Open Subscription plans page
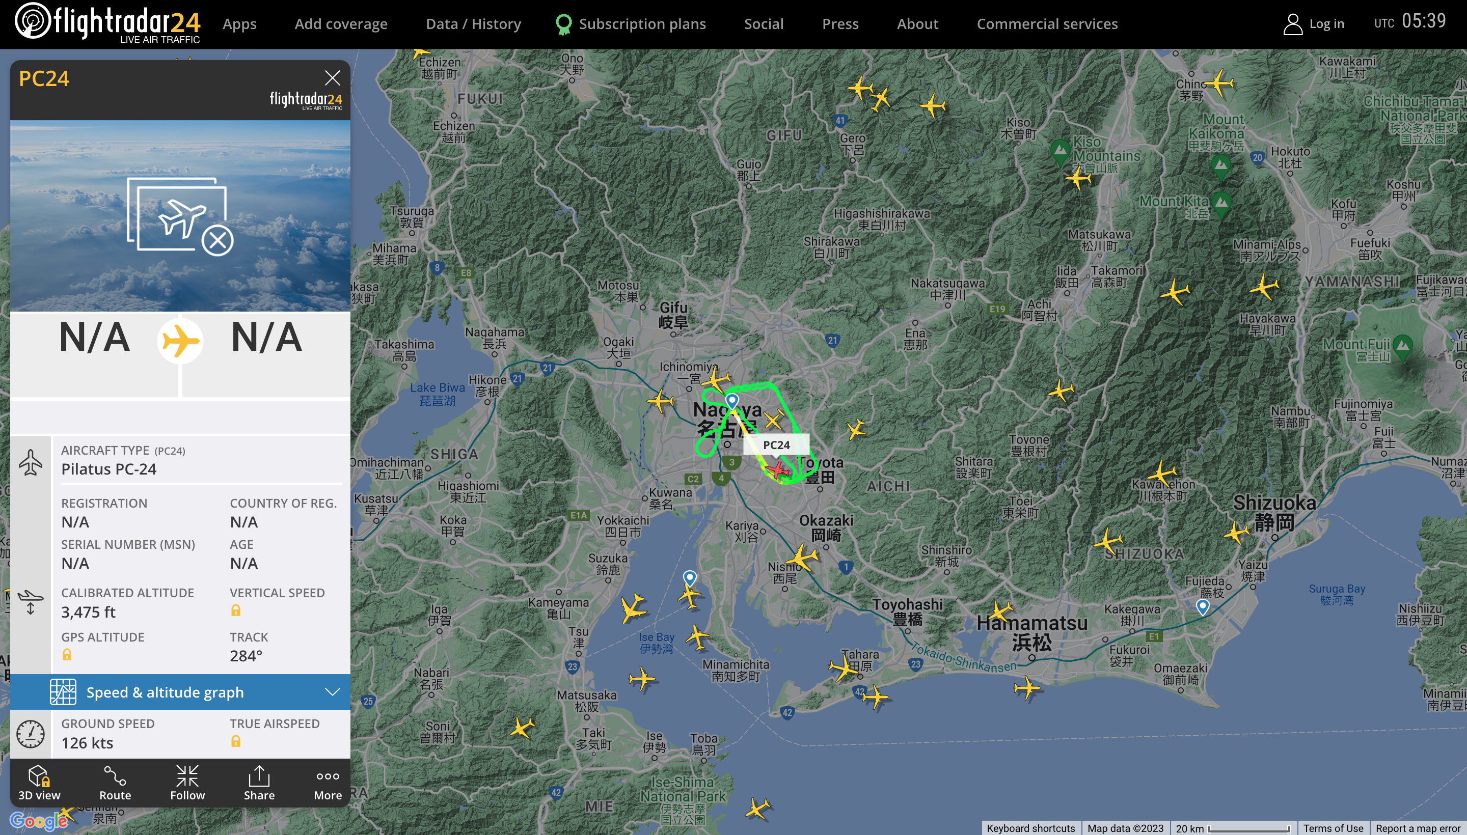 point(631,24)
